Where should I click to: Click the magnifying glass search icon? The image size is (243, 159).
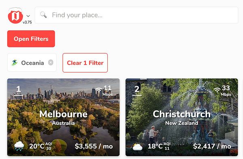pyautogui.click(x=43, y=15)
